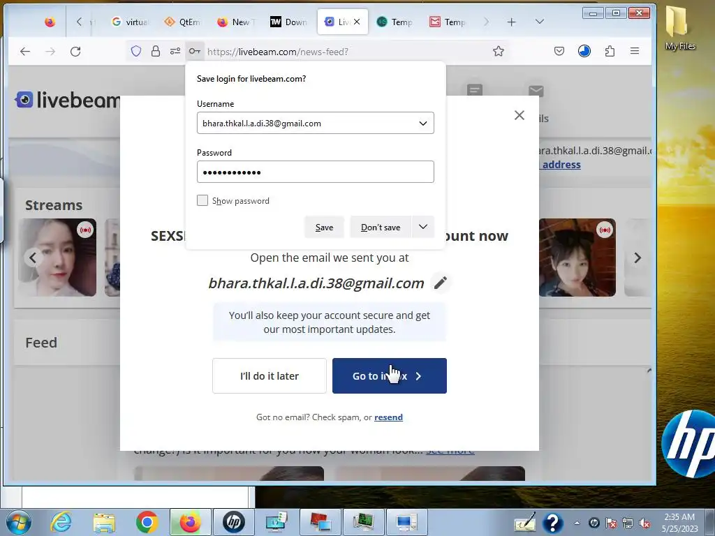Expand the Don't save options arrow
This screenshot has width=715, height=536.
pos(423,227)
